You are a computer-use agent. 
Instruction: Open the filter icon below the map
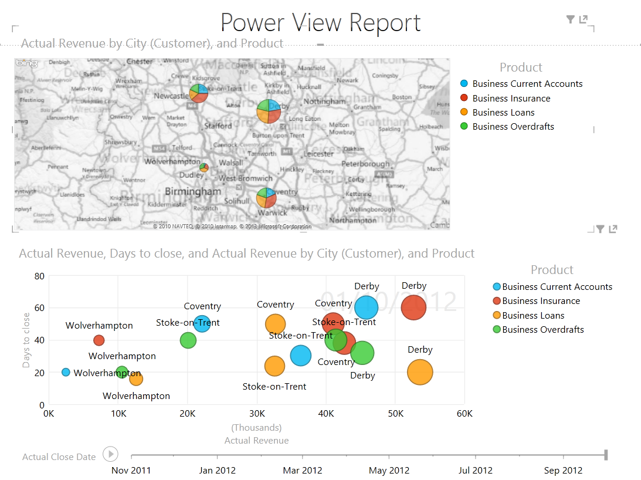[x=600, y=229]
